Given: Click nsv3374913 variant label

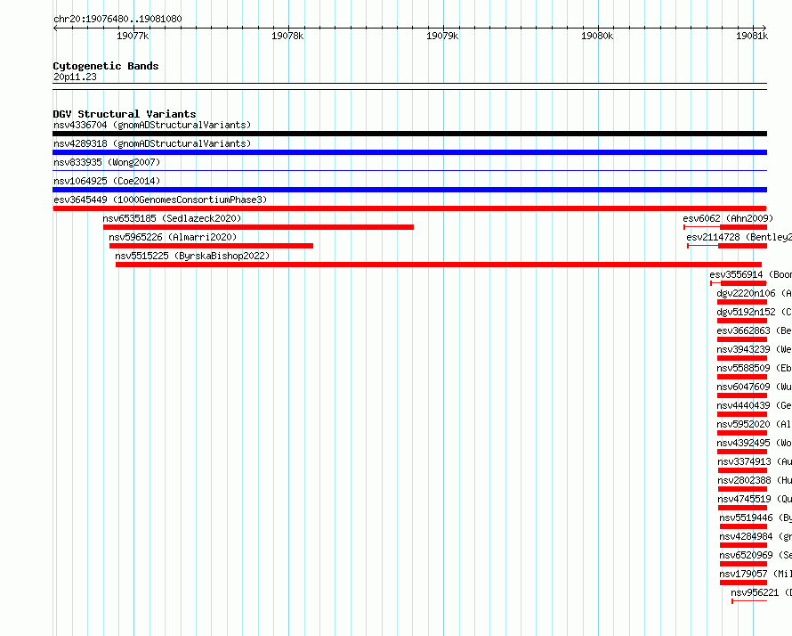Looking at the screenshot, I should point(755,461).
